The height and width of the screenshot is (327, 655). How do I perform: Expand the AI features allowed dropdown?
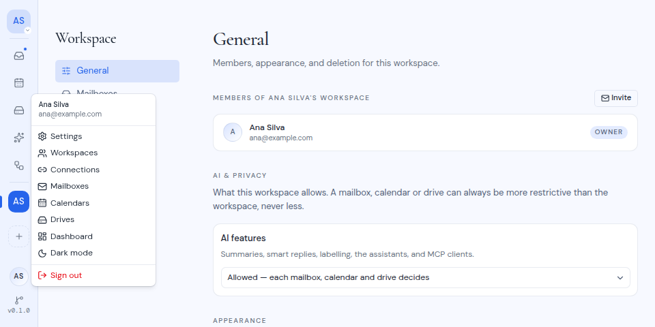click(x=425, y=277)
